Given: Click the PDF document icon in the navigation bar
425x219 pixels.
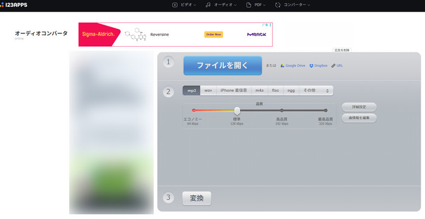Looking at the screenshot, I should click(x=248, y=5).
